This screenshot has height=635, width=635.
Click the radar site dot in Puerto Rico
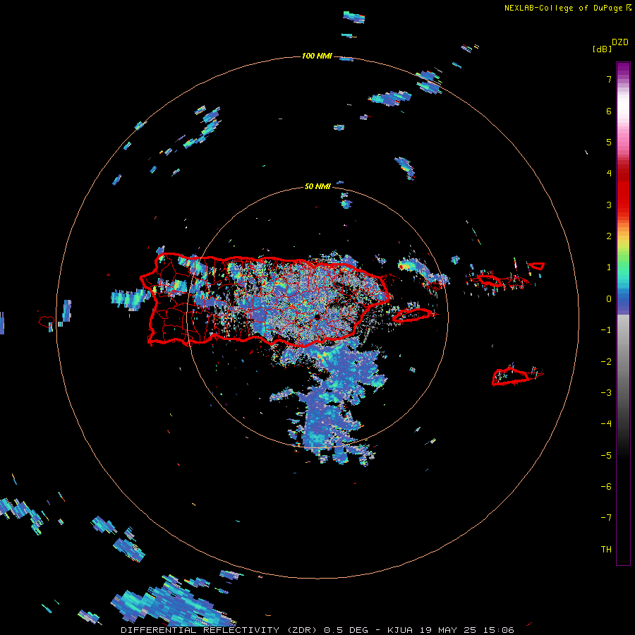click(x=317, y=316)
